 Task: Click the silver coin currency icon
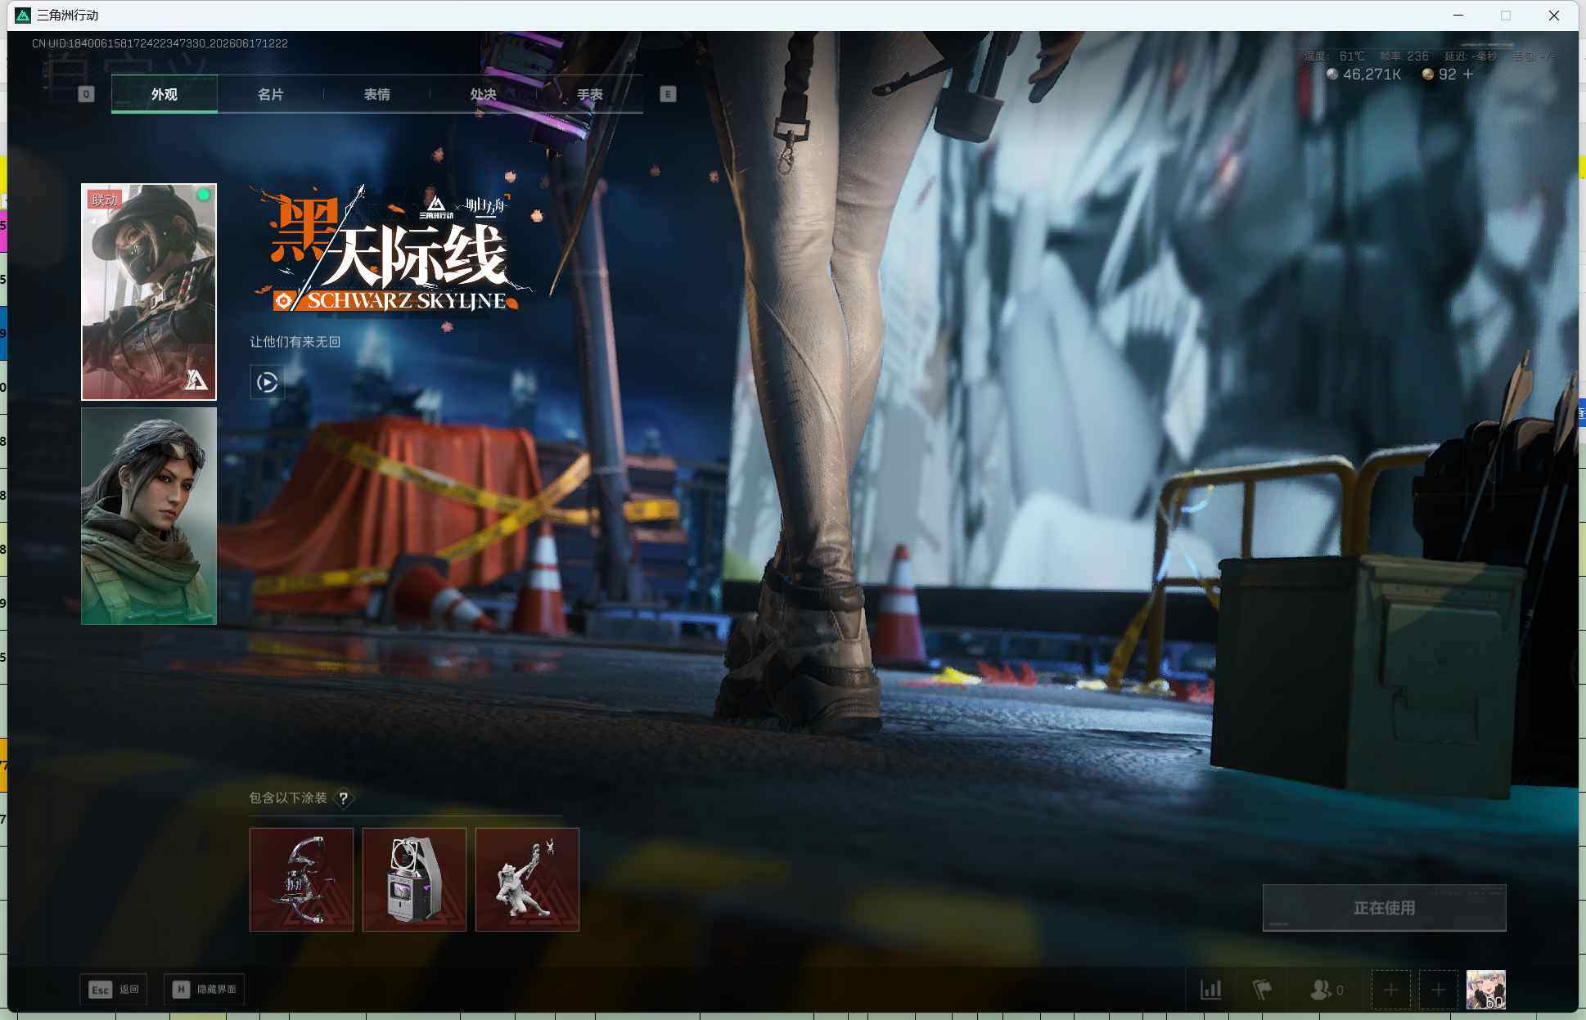[x=1332, y=74]
